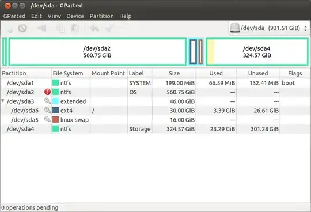Open the Help menu

coord(126,16)
